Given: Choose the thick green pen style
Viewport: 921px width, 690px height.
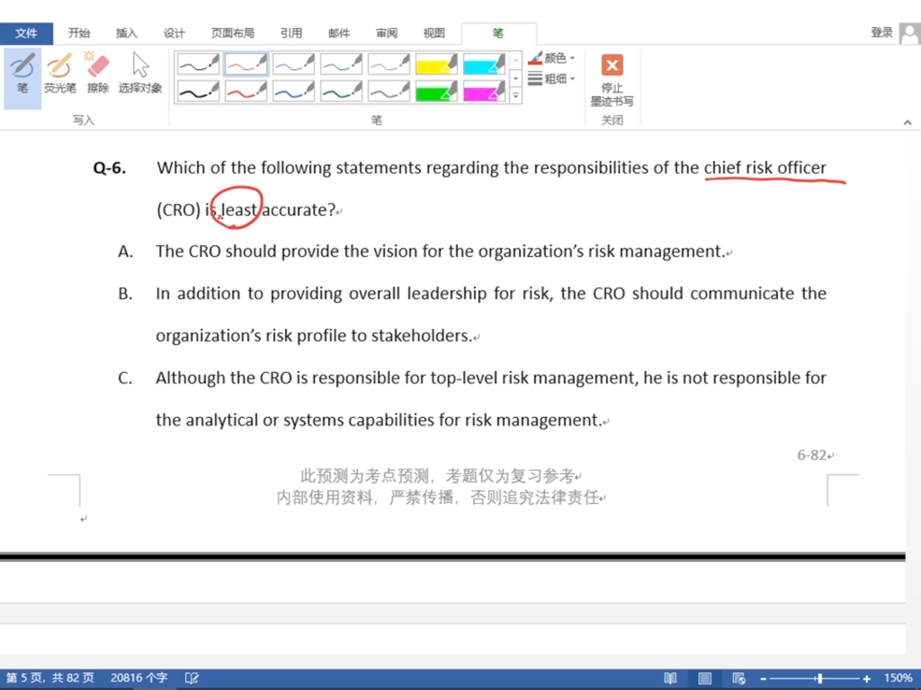Looking at the screenshot, I should pos(341,91).
